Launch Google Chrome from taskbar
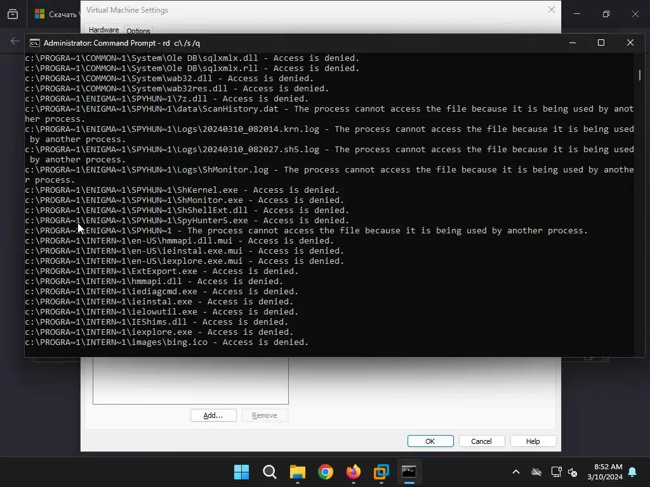Viewport: 650px width, 487px height. (x=326, y=472)
